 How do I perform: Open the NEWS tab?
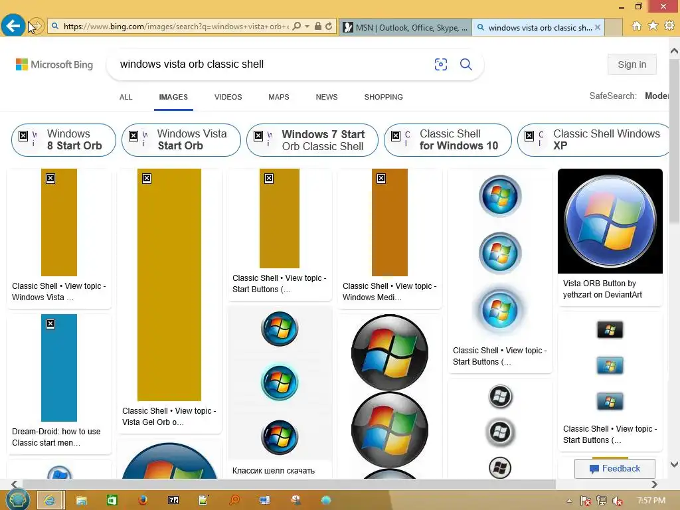pyautogui.click(x=327, y=97)
